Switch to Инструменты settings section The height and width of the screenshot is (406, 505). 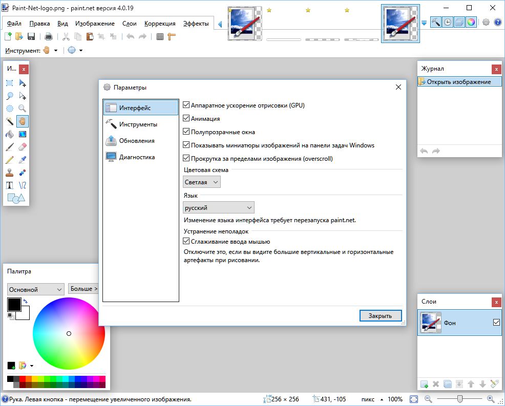coord(141,124)
